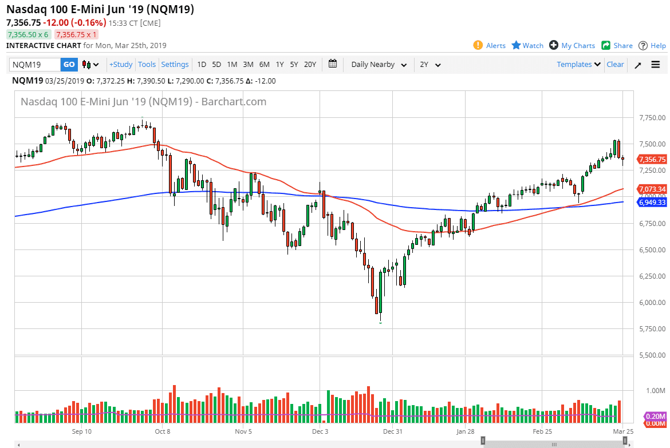Image resolution: width=670 pixels, height=448 pixels.
Task: Open the Daily Nearby dropdown
Action: 378,65
